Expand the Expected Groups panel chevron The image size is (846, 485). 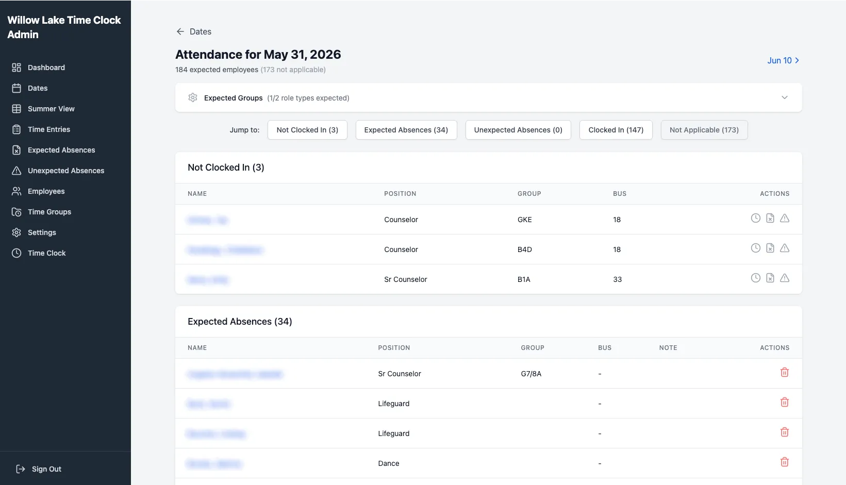(784, 97)
